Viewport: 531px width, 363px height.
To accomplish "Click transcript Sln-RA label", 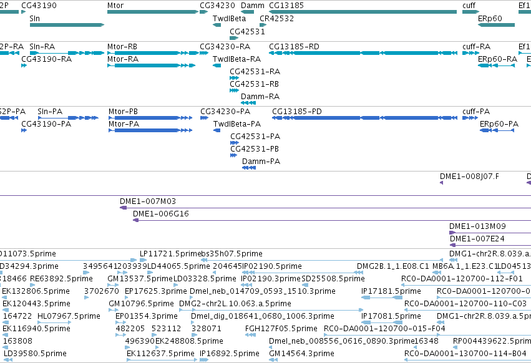I will (42, 46).
